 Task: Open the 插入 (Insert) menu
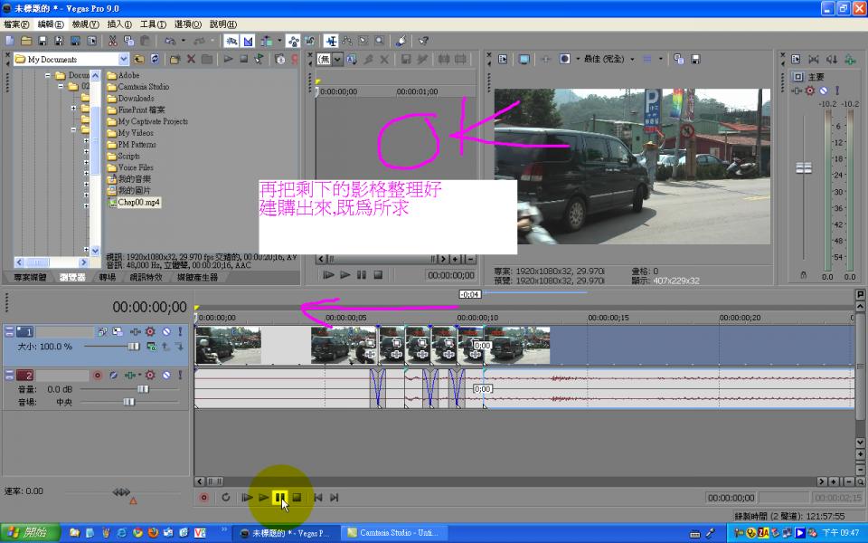[x=119, y=24]
